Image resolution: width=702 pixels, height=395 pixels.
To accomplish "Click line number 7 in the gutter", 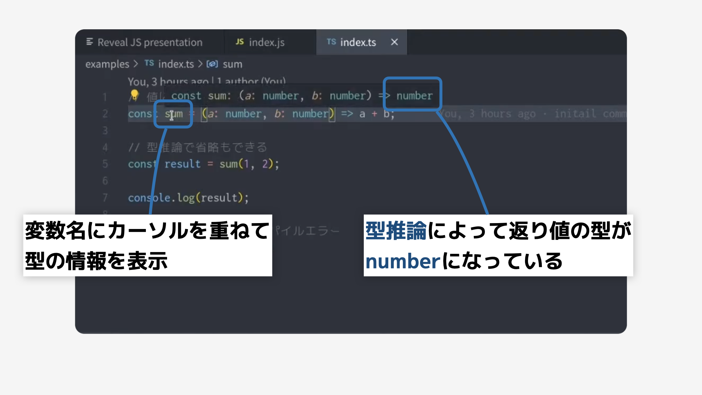I will coord(105,198).
